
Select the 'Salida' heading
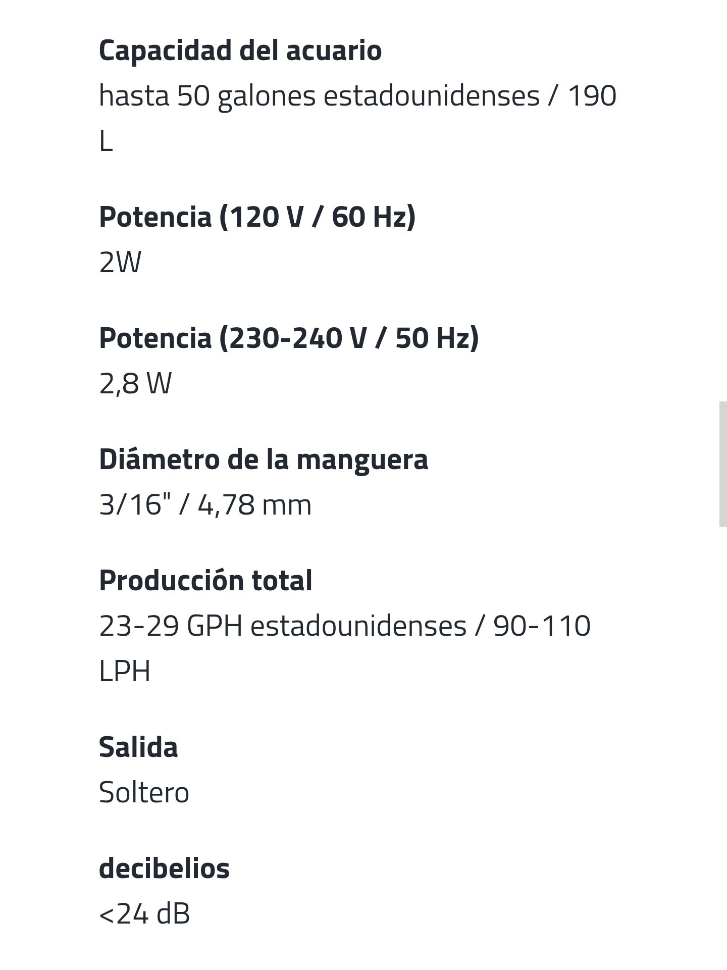click(138, 747)
